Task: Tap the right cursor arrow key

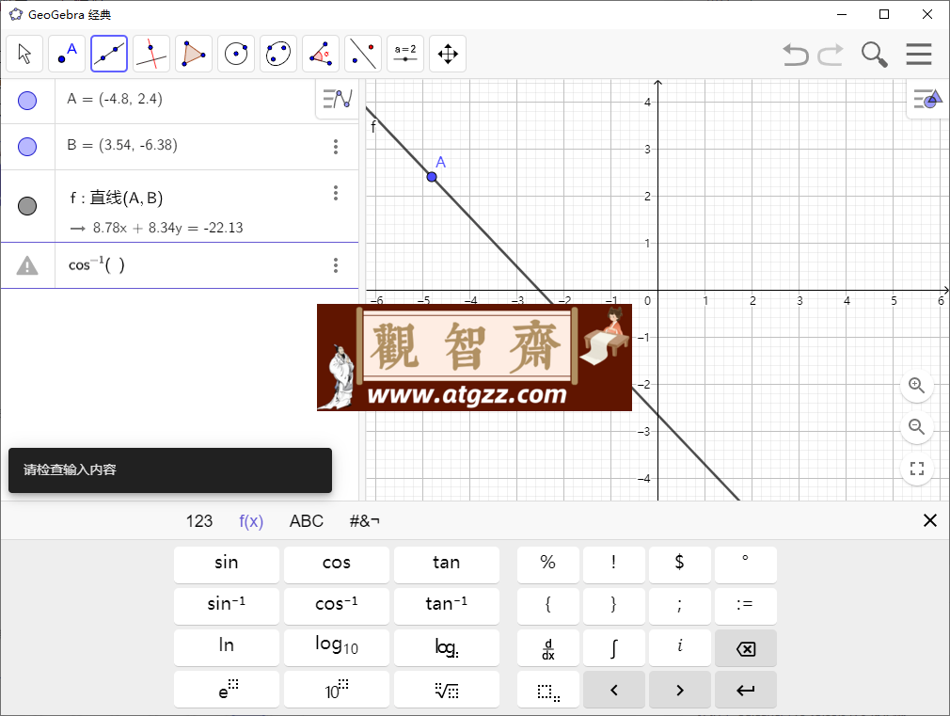Action: click(680, 690)
